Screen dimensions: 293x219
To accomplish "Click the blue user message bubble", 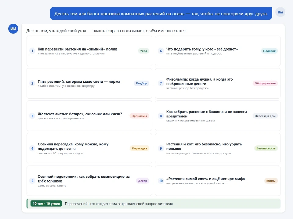I will tap(161, 14).
